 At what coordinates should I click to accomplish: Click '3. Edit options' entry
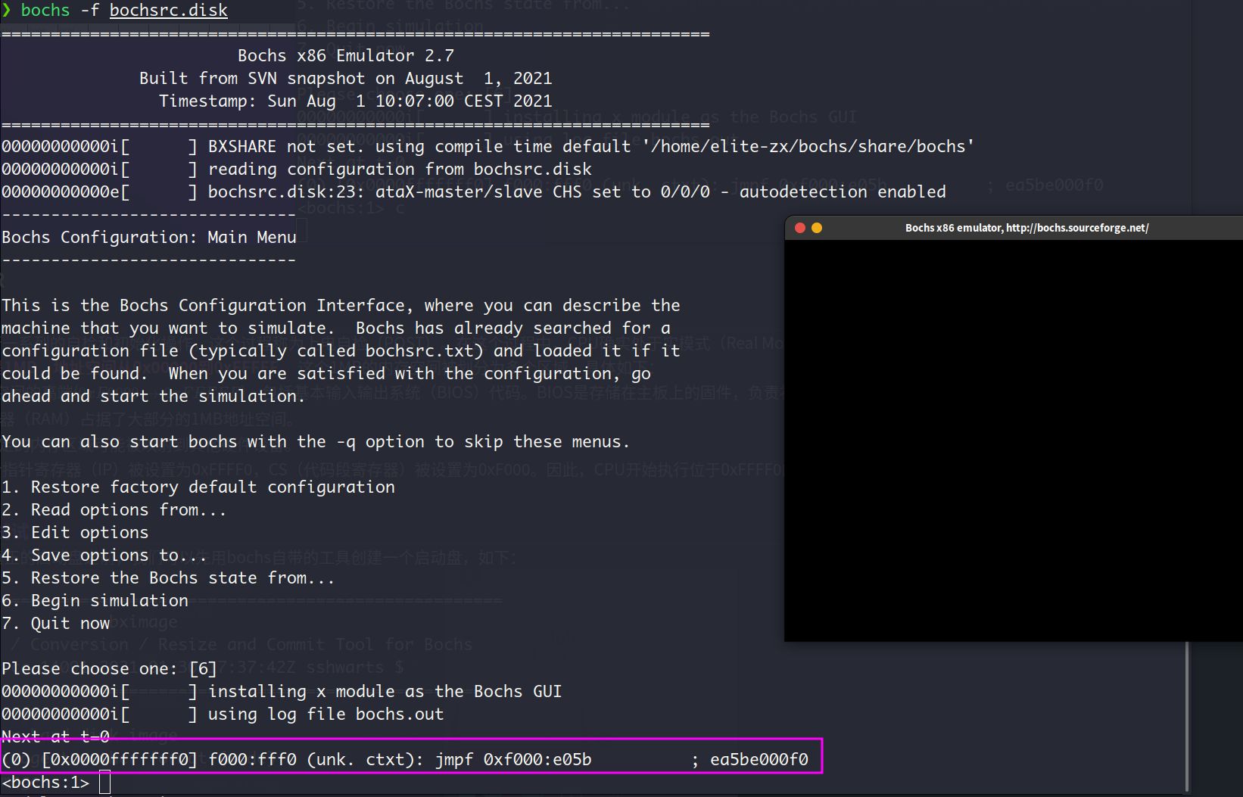click(75, 533)
